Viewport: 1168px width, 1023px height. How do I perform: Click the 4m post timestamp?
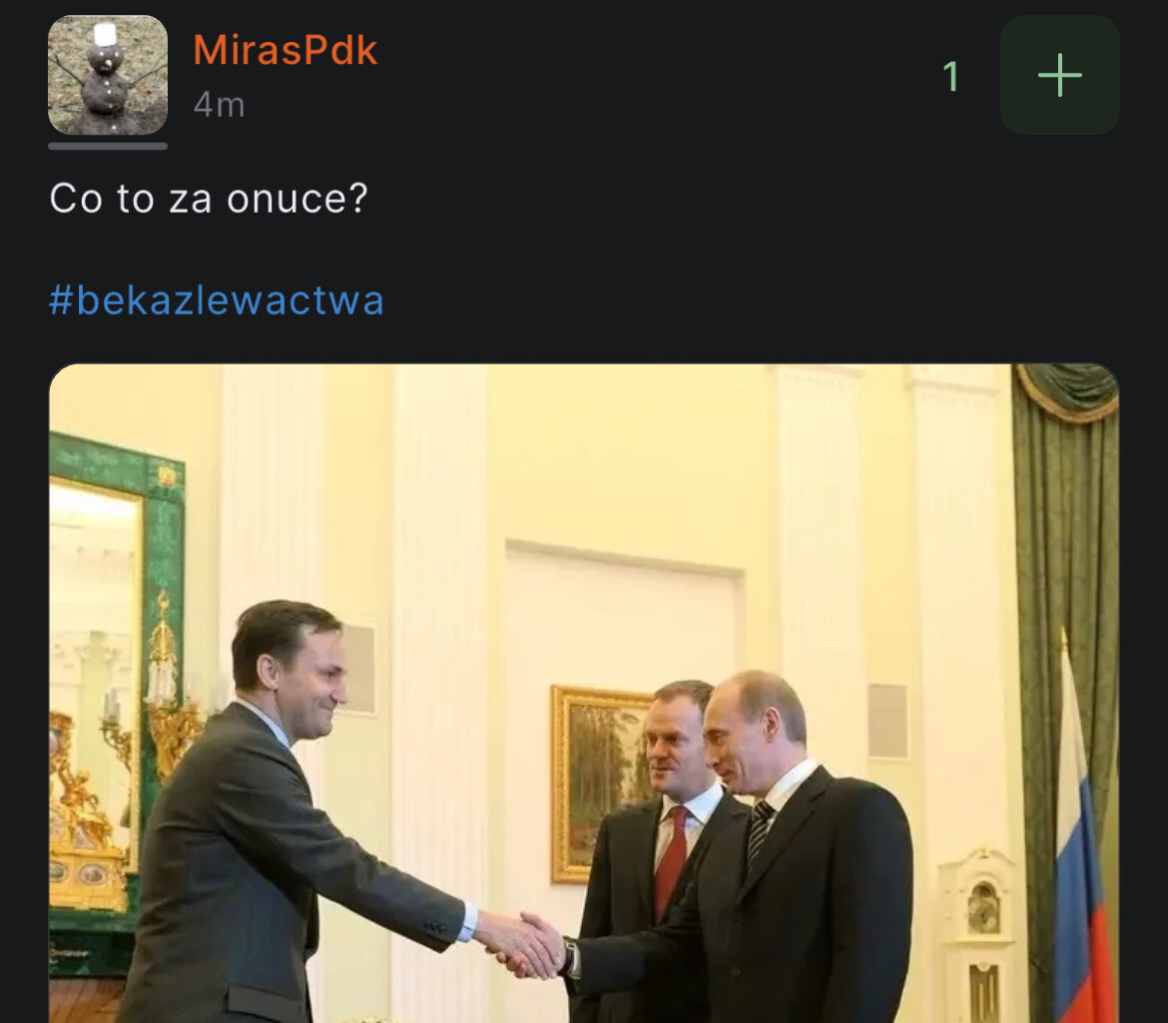[x=219, y=105]
